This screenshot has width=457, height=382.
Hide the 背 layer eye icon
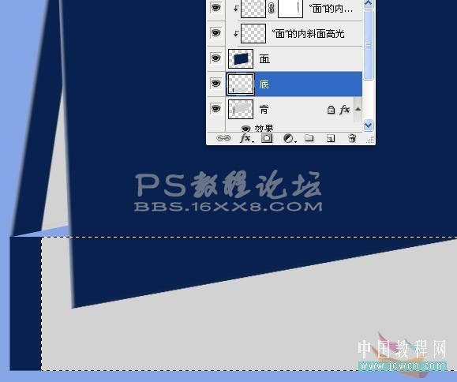(215, 109)
